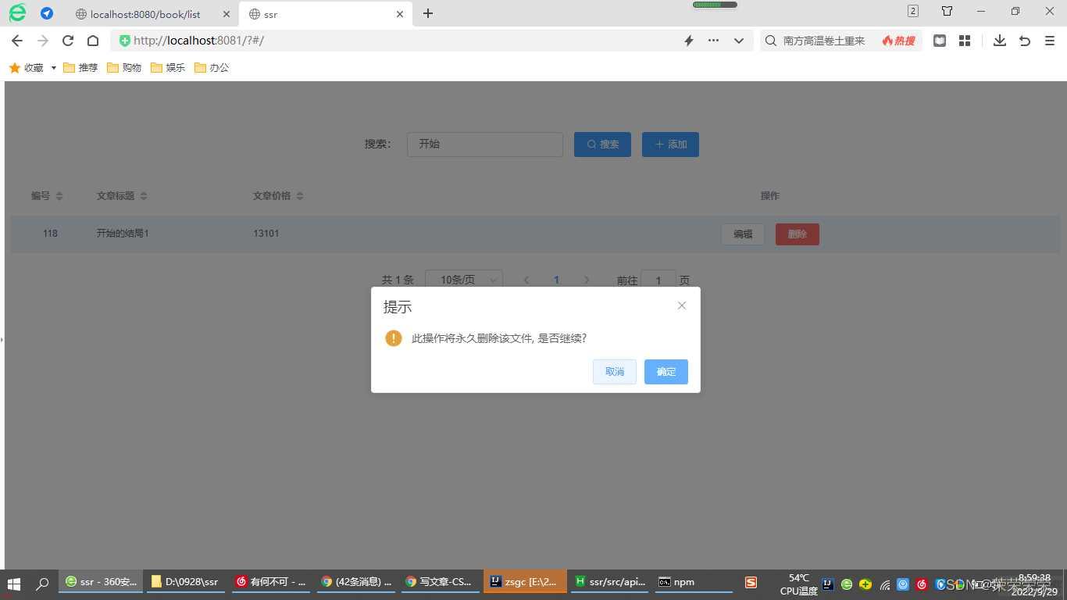Click red 删除 button for row 118
The width and height of the screenshot is (1067, 600).
[798, 234]
